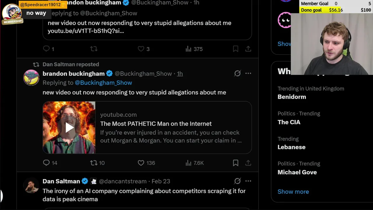The width and height of the screenshot is (373, 210).
Task: Reply to the Most PATHETIC Man tweet
Action: coord(46,163)
